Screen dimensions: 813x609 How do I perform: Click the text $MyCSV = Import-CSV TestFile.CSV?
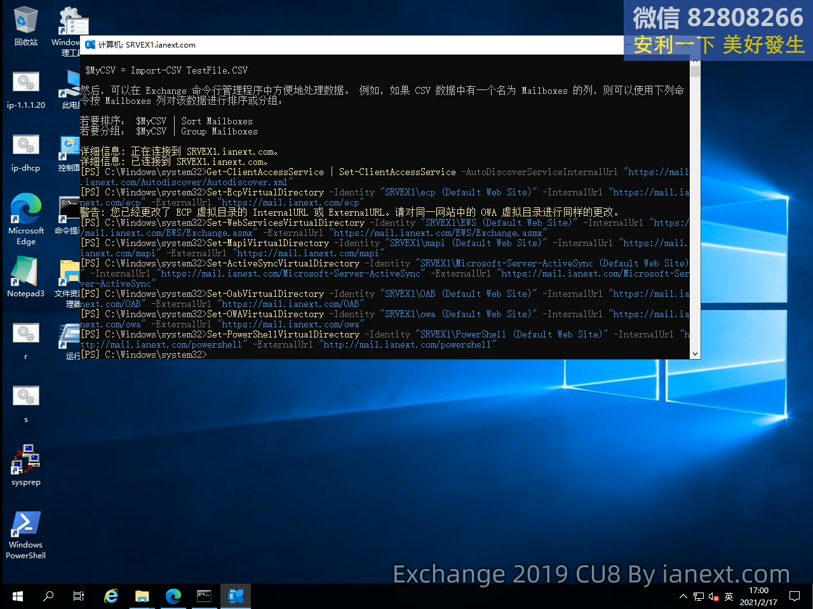(166, 70)
